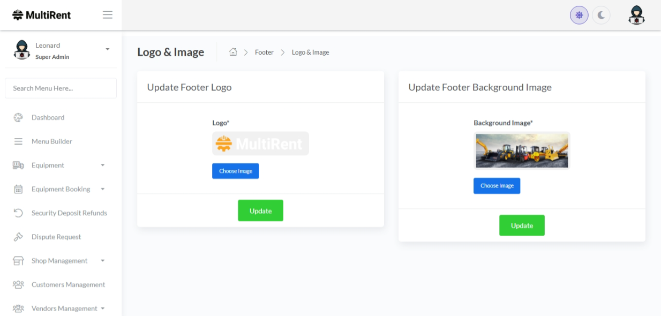Choose Image for the footer logo

coord(235,171)
